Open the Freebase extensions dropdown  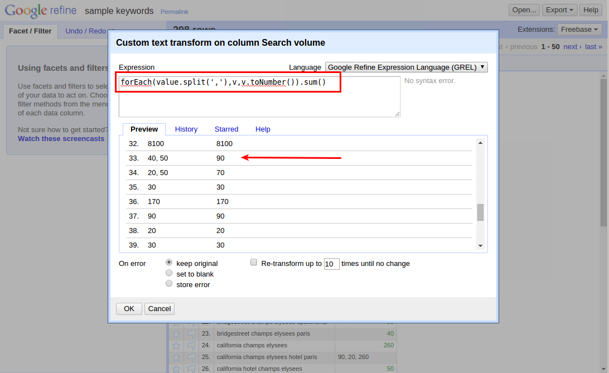579,30
